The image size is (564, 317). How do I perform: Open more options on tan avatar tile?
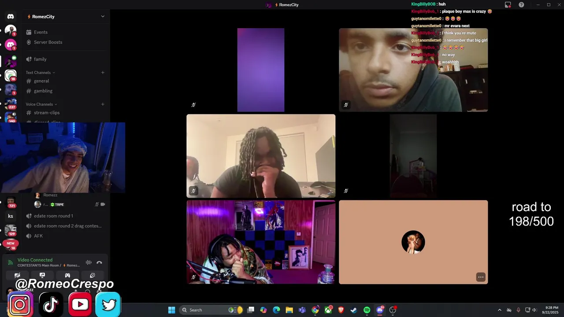click(481, 277)
